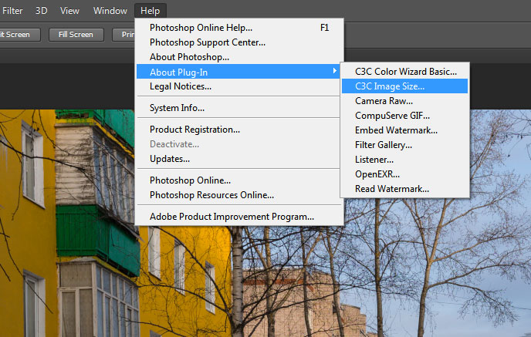Choose Read Watermark entry

click(x=405, y=189)
